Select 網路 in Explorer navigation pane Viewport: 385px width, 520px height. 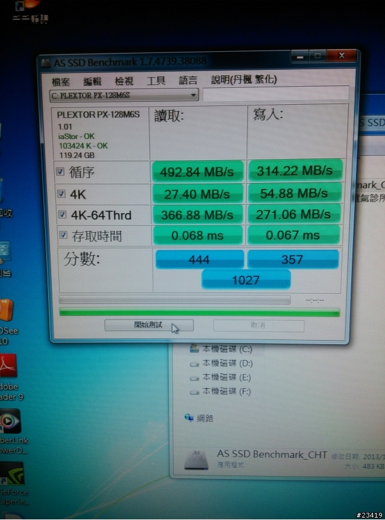tap(205, 418)
